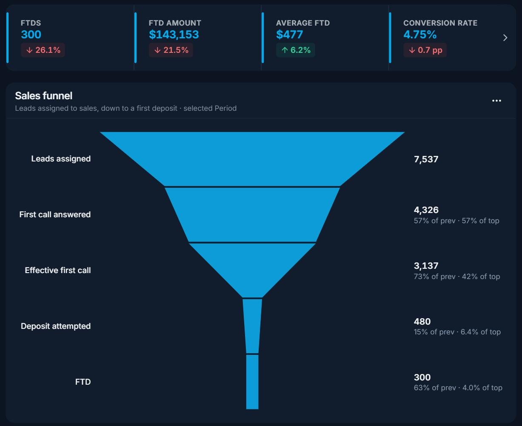Click the 6.2% increase badge under Average FTD
522x426 pixels.
pyautogui.click(x=296, y=50)
